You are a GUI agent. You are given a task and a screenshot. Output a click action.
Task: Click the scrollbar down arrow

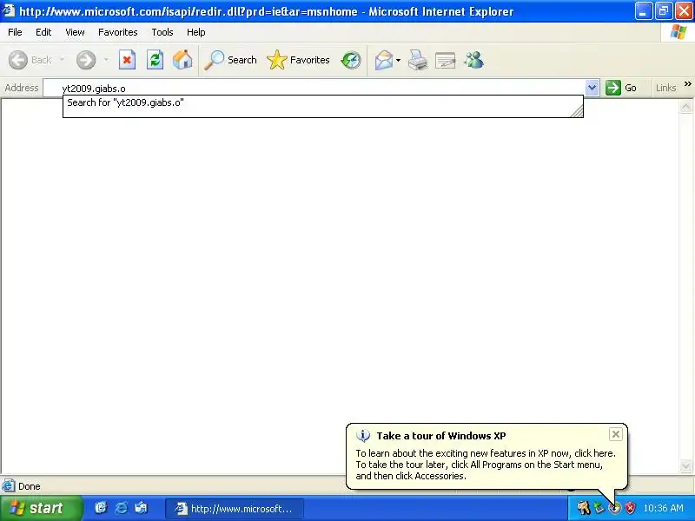tap(685, 465)
